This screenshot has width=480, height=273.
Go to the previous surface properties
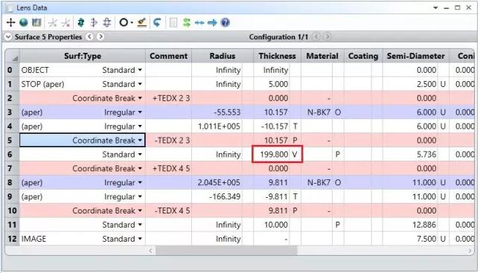(90, 36)
